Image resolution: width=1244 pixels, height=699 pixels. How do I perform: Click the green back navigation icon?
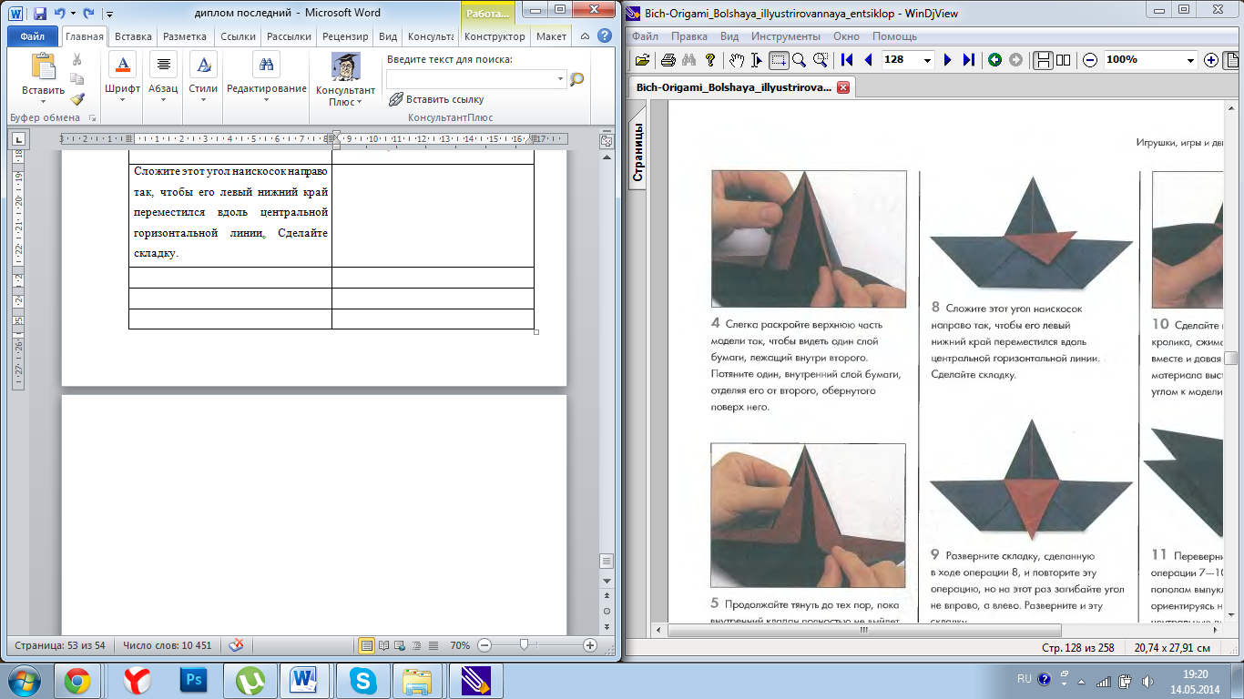994,60
